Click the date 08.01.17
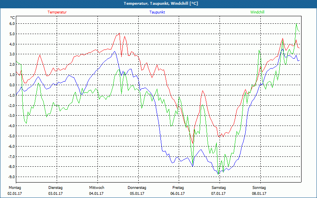317x198 pixels. (259, 194)
